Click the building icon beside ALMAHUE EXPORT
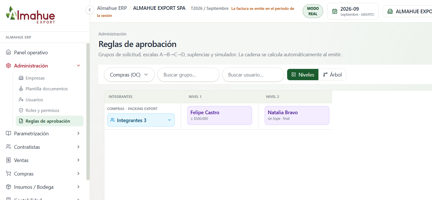The height and width of the screenshot is (200, 432). [x=390, y=11]
